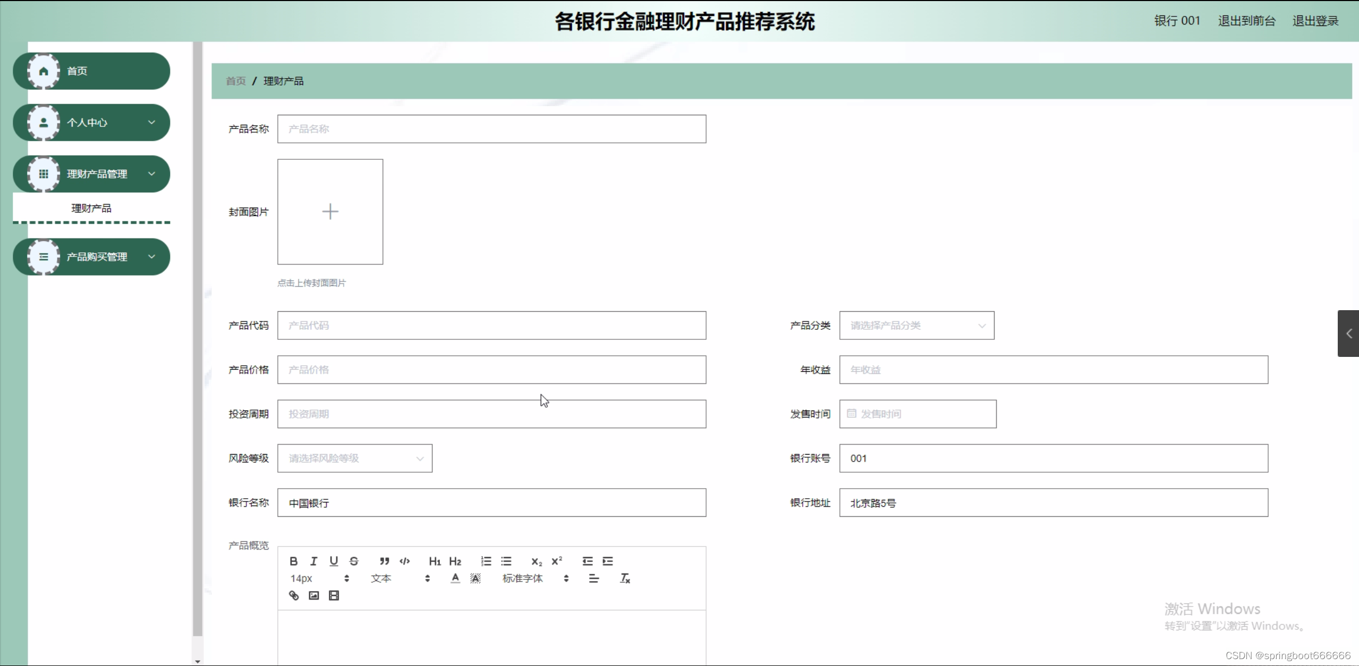
Task: Expand 产品购买管理 sidebar menu
Action: tap(91, 257)
